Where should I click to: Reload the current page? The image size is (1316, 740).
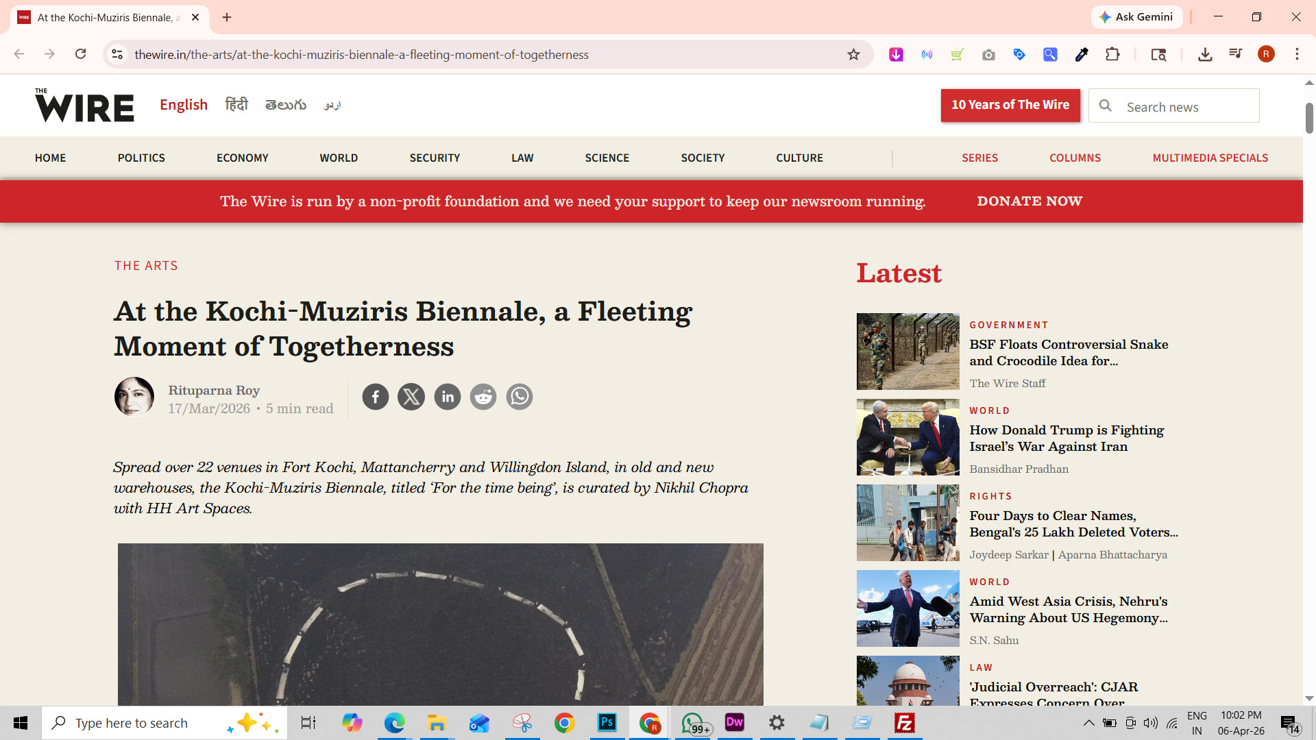pos(80,54)
